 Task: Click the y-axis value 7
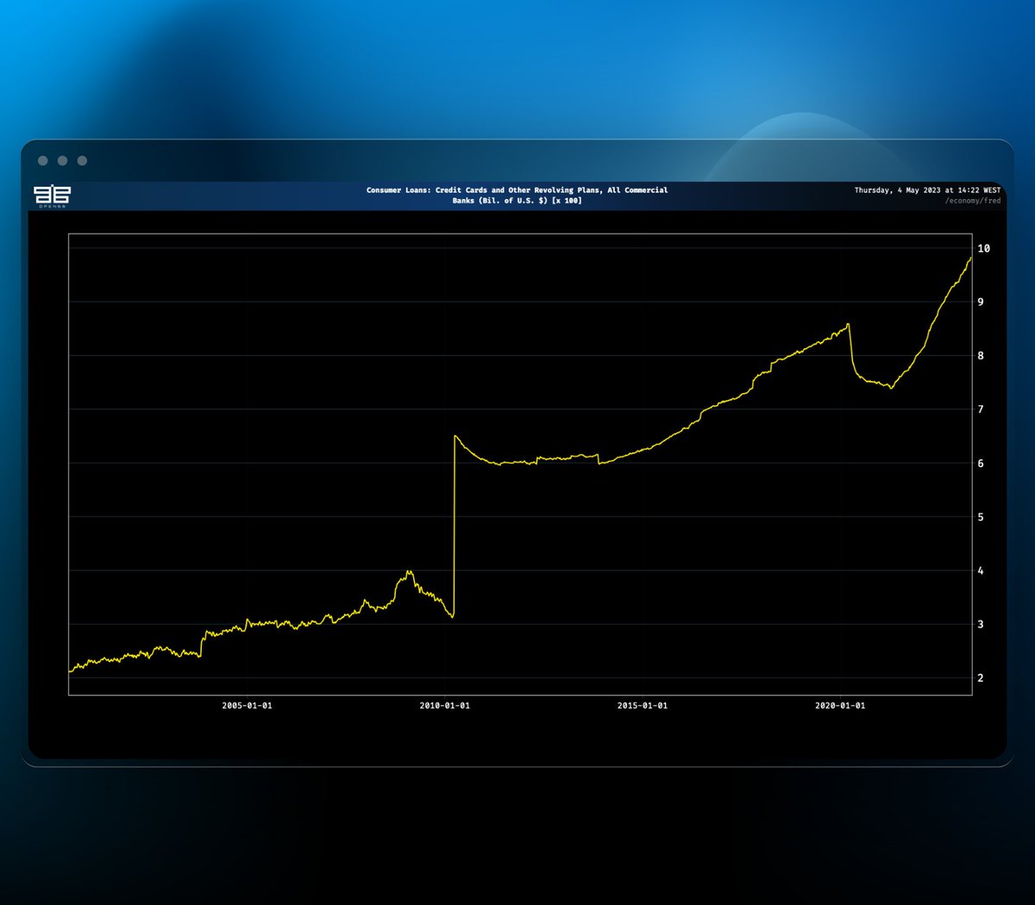click(981, 409)
